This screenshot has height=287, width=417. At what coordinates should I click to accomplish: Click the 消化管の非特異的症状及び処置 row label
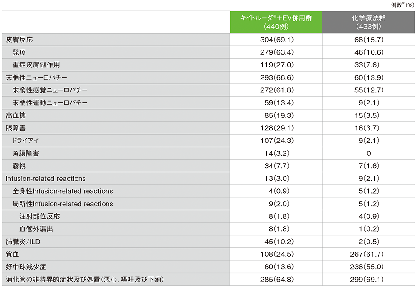click(84, 279)
